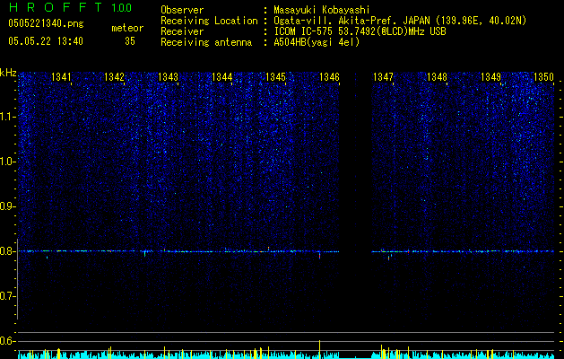Click the 0.9 kHz axis label
564x359 pixels.
(8, 206)
